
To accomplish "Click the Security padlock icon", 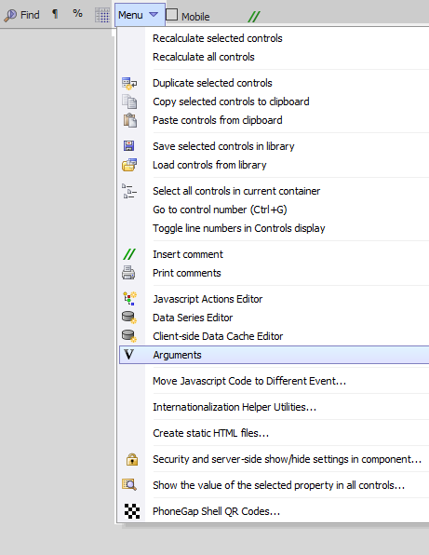I will tap(132, 459).
